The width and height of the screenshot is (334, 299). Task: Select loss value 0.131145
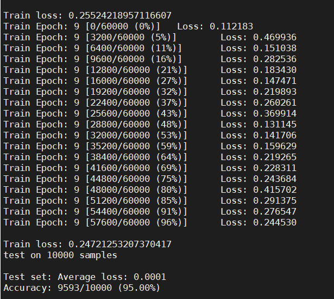275,125
